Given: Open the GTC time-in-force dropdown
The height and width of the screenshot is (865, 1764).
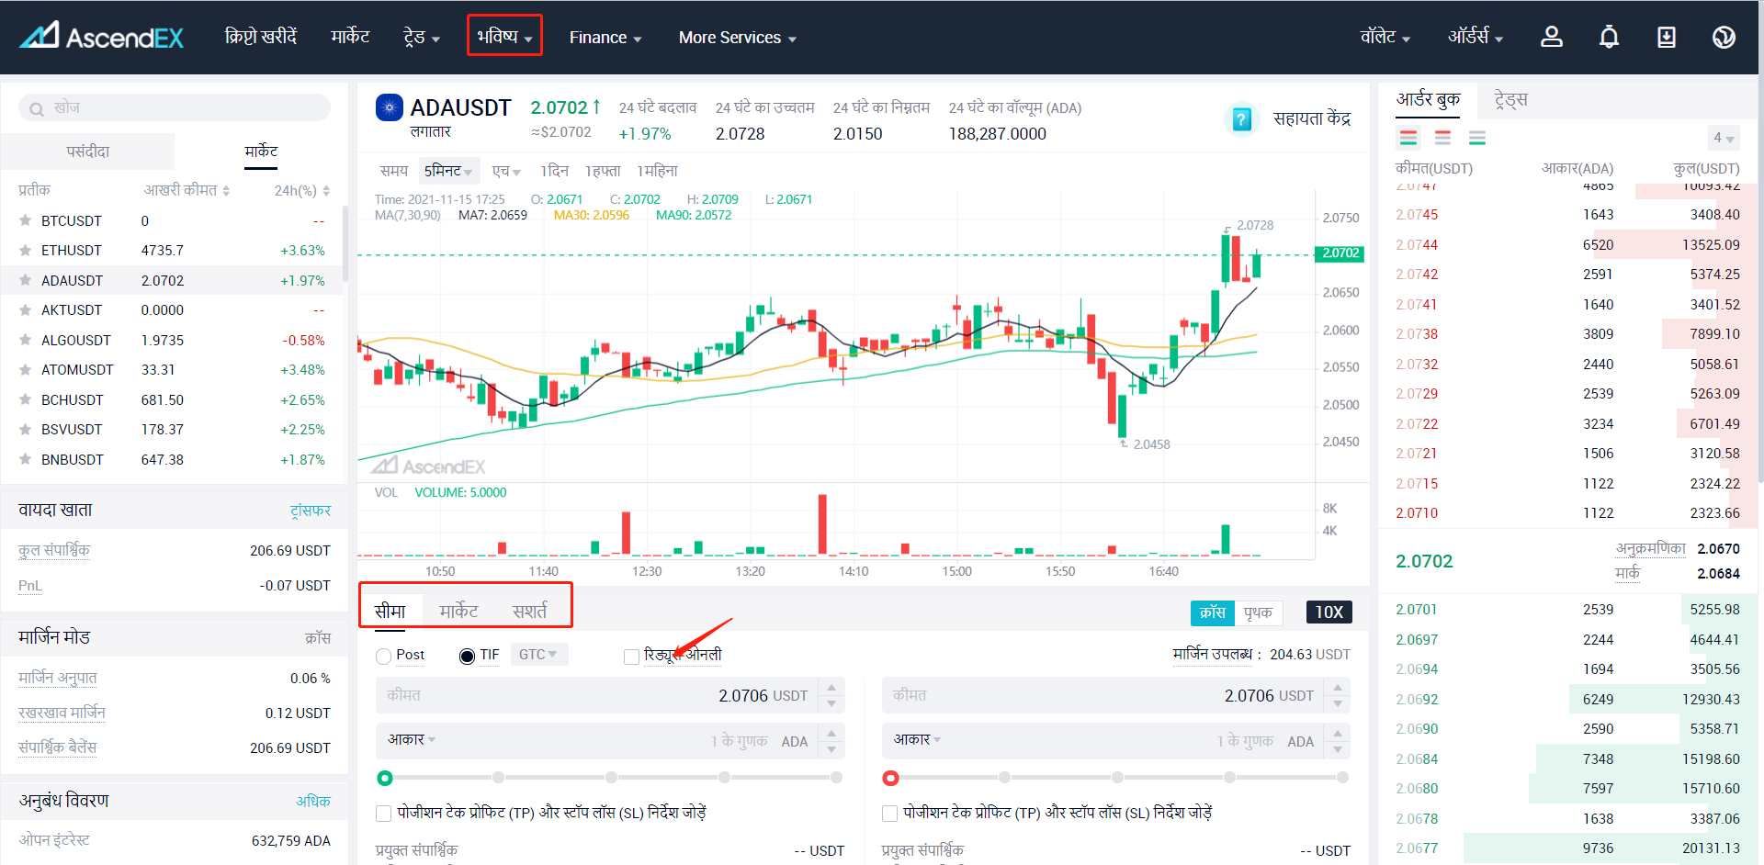Looking at the screenshot, I should (538, 655).
